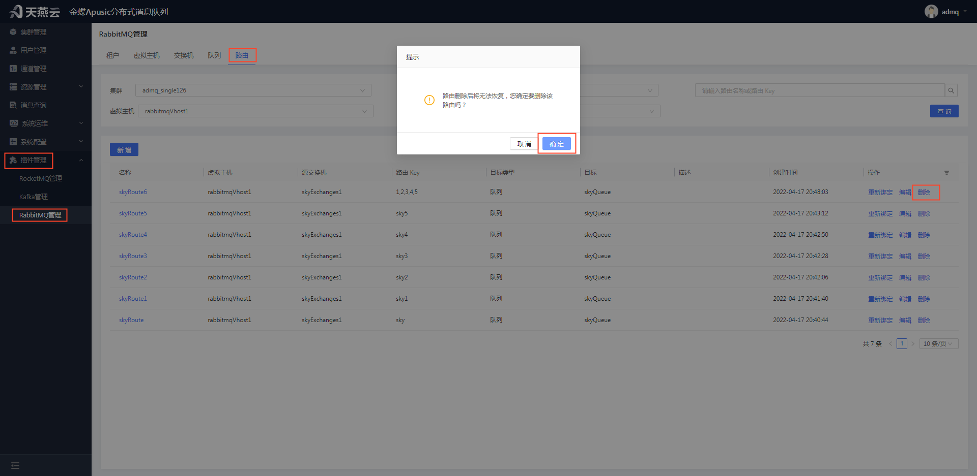Expand the 系统配置 menu chevron

click(x=81, y=142)
